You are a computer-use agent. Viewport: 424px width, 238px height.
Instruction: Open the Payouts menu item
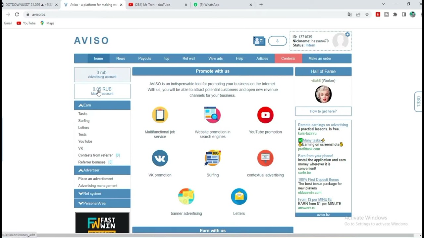(x=145, y=59)
